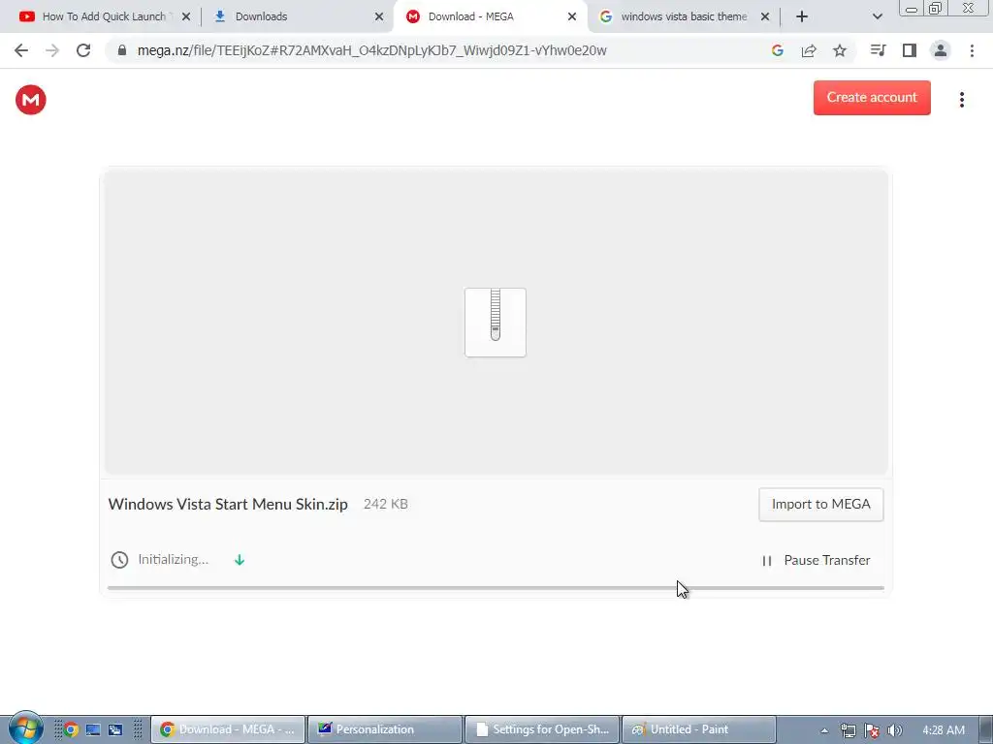Open a new browser tab

802,16
